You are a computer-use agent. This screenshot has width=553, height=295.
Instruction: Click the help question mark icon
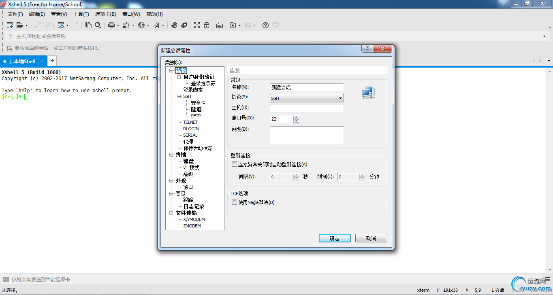pos(265,25)
